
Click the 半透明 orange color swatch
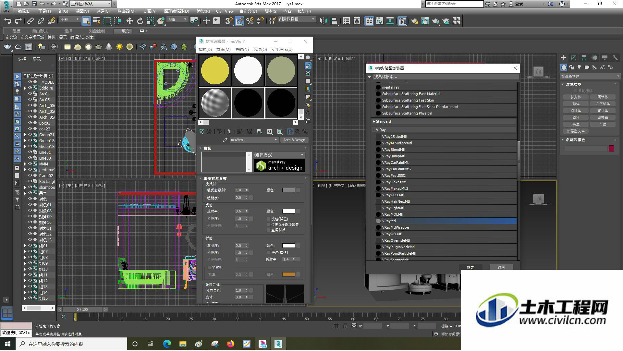(x=288, y=274)
